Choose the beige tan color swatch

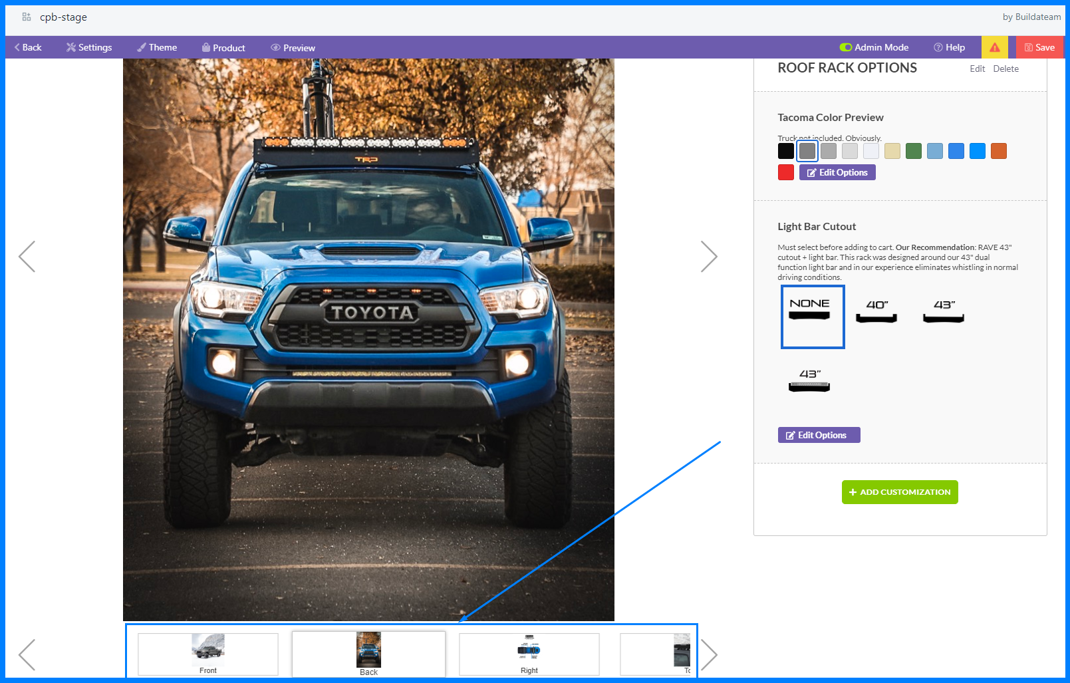892,151
